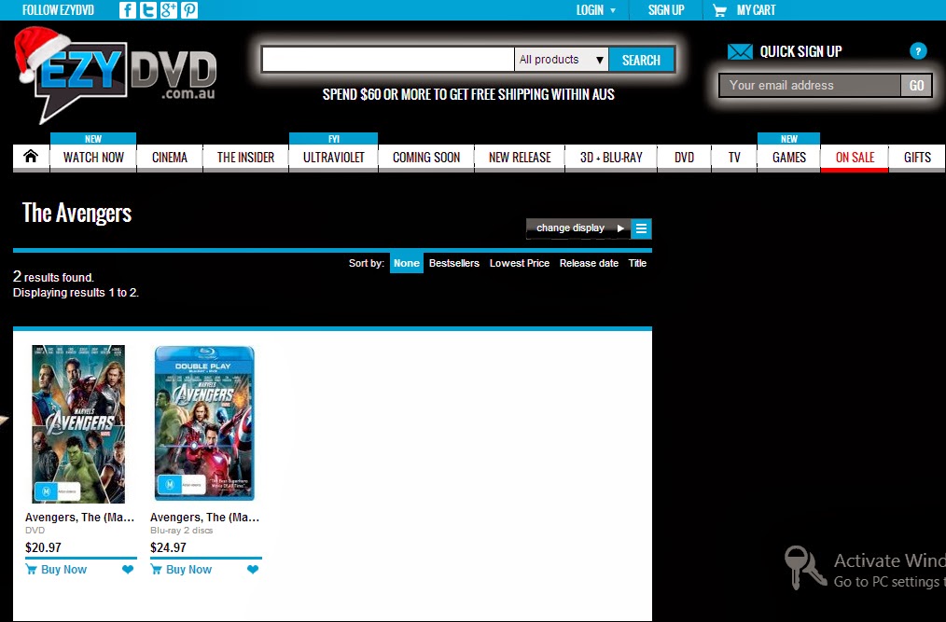Click the 'Blu-ray 2 discs' format text
946x622 pixels.
182,531
